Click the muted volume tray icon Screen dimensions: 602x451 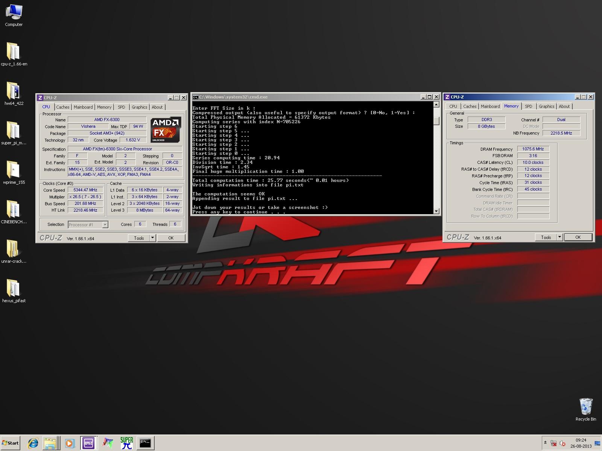coord(562,443)
